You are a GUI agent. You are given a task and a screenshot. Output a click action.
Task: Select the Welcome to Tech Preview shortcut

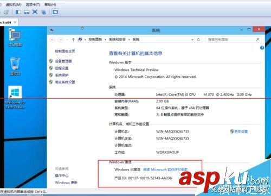pos(15,97)
